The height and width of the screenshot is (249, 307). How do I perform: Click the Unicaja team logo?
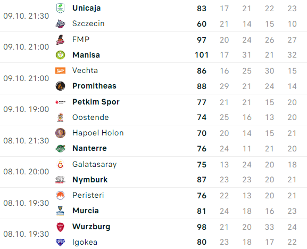coord(60,8)
